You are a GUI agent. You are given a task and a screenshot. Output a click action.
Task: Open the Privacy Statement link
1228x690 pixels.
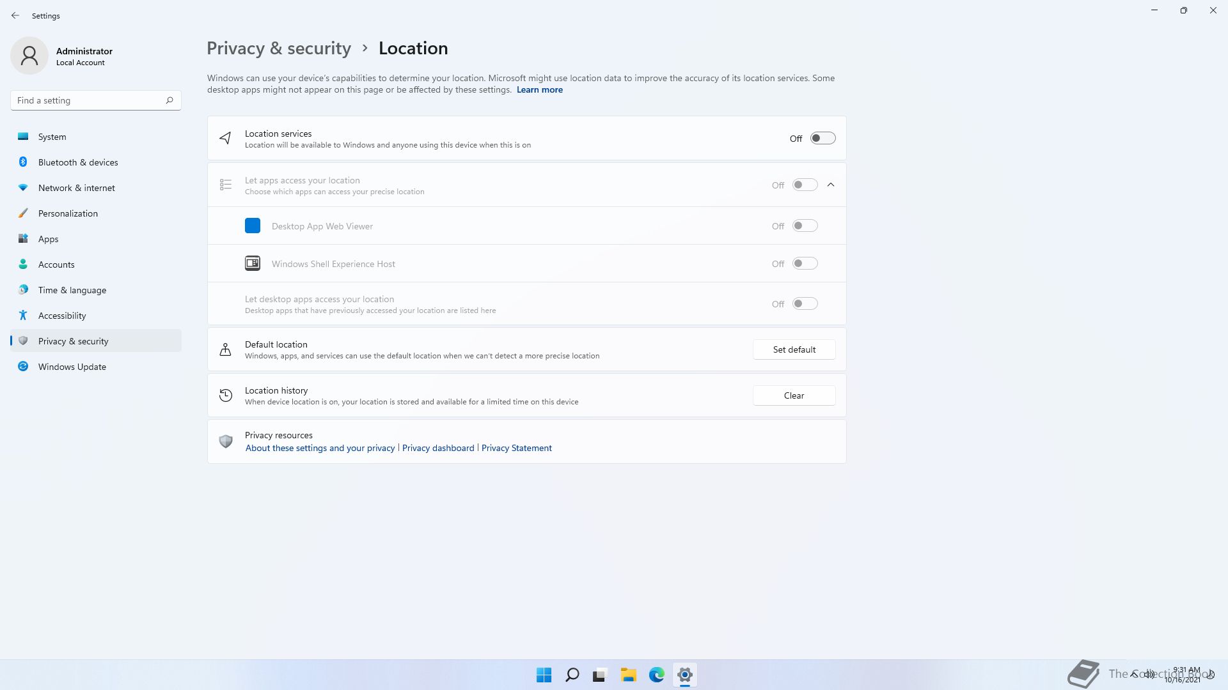point(516,448)
